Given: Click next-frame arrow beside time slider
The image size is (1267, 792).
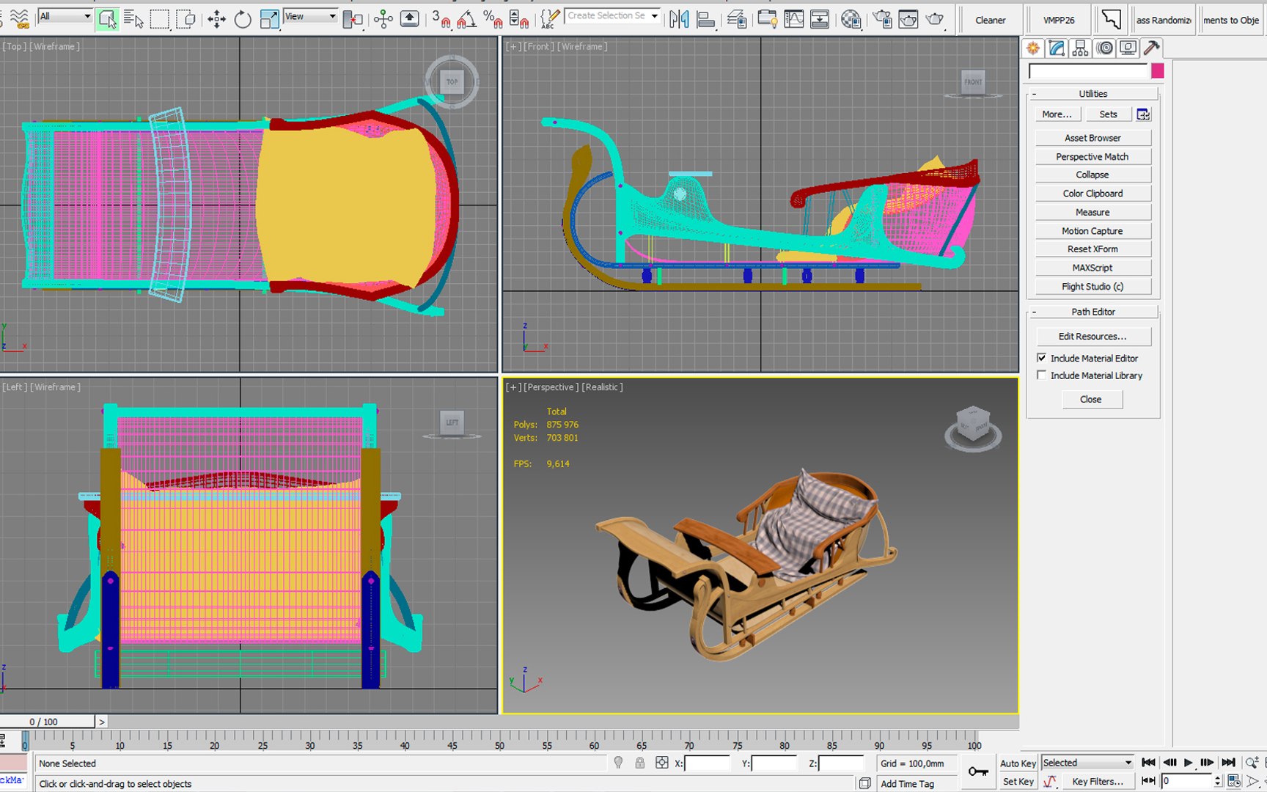Looking at the screenshot, I should coord(102,722).
